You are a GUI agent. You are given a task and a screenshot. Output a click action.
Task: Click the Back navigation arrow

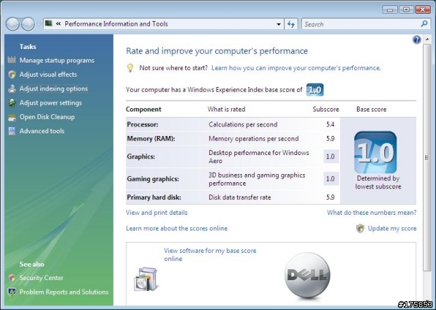point(12,24)
